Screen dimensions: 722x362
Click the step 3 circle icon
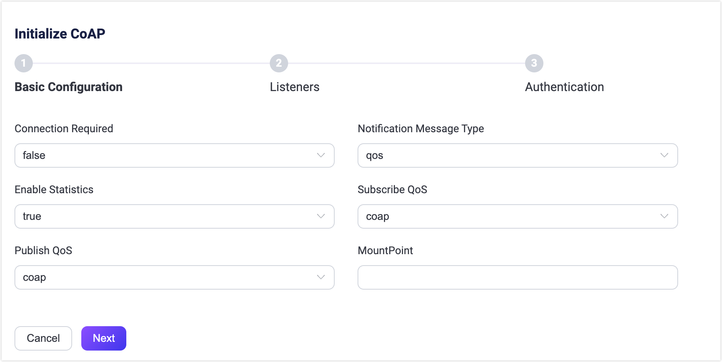click(x=534, y=63)
